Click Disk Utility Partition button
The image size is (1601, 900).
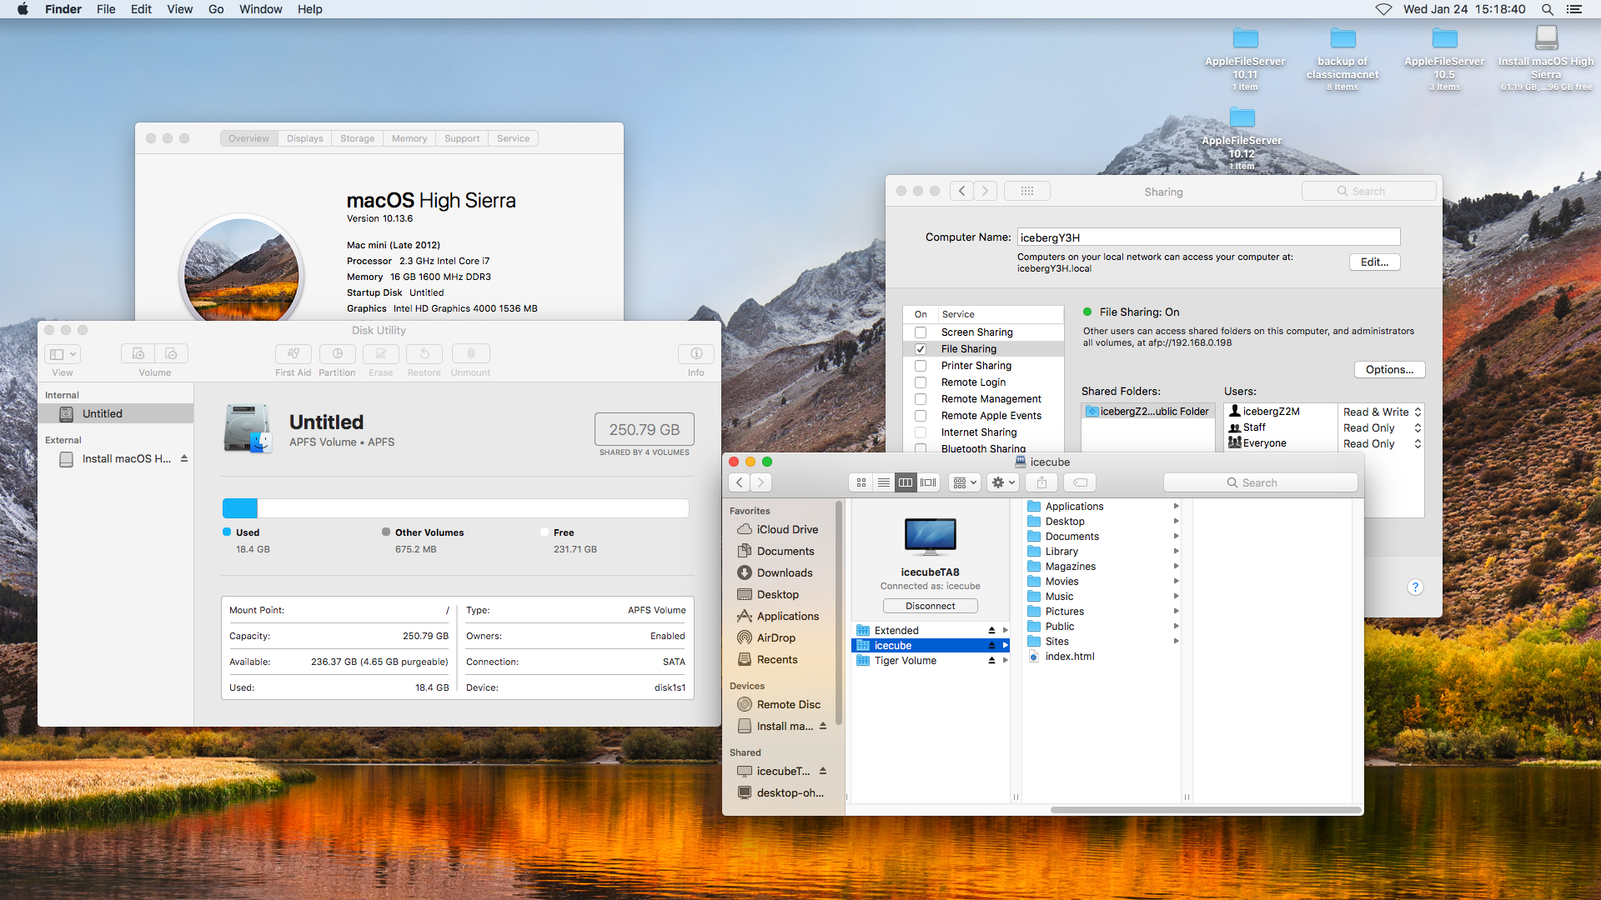click(x=337, y=354)
